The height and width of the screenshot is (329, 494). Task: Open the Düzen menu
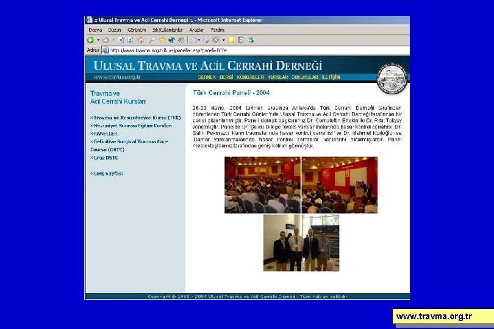(x=115, y=30)
